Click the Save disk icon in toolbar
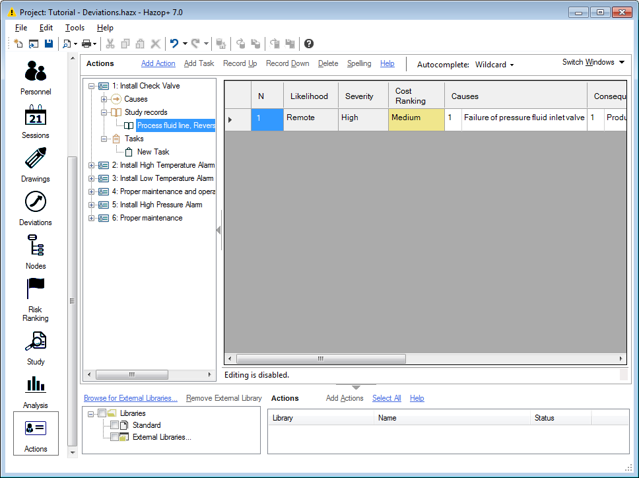 [49, 44]
